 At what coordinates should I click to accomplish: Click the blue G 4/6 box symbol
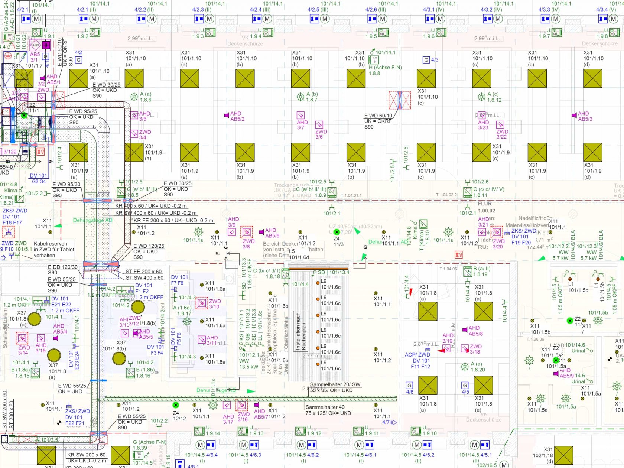409,385
